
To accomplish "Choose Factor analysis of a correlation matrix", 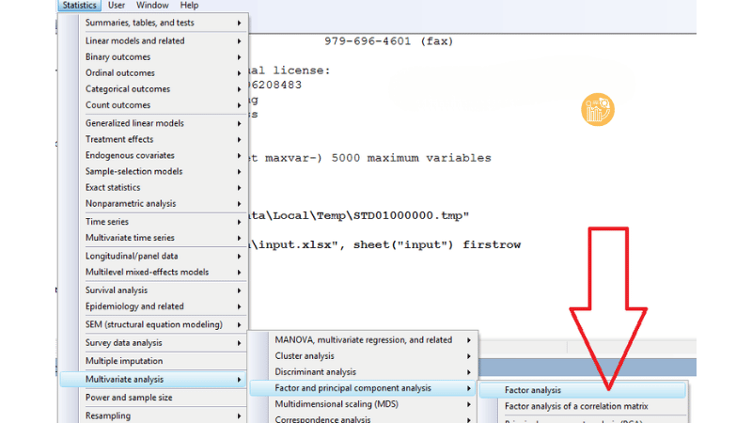I will tap(576, 406).
